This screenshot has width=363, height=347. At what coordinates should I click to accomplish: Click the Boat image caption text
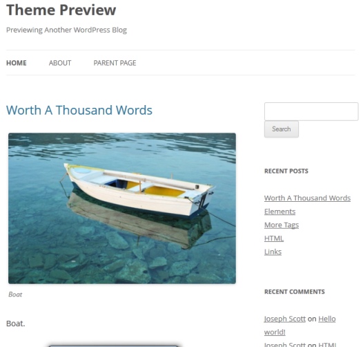pos(15,294)
